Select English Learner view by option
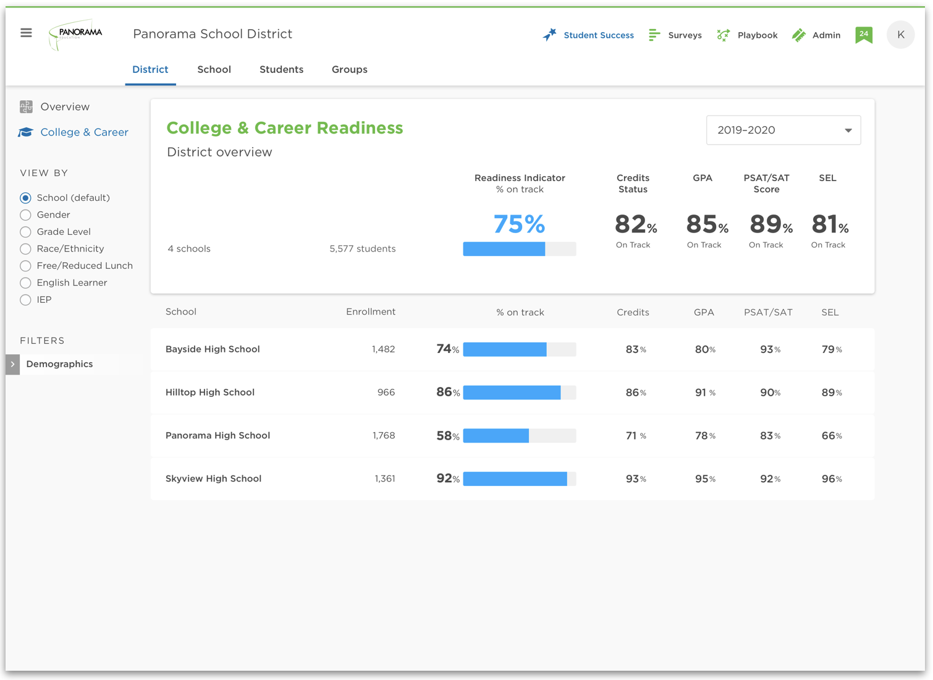The width and height of the screenshot is (933, 680). pos(25,283)
